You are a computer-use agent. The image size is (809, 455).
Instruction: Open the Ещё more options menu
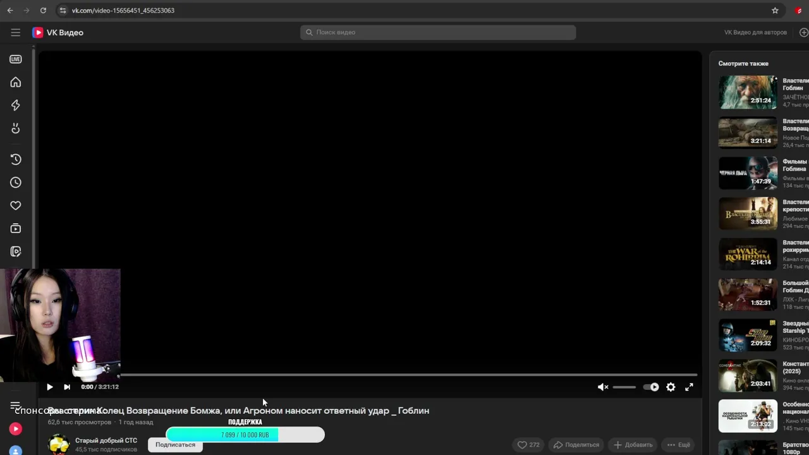678,445
